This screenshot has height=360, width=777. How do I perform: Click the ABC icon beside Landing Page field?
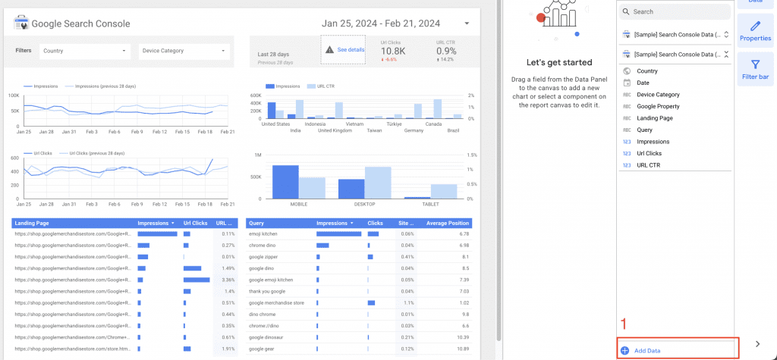(627, 118)
